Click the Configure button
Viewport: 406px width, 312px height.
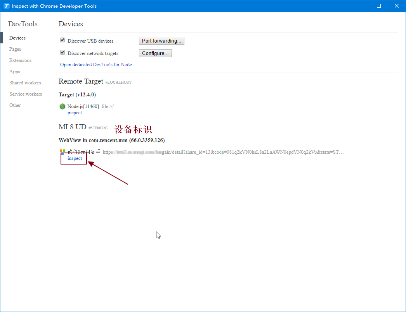155,53
